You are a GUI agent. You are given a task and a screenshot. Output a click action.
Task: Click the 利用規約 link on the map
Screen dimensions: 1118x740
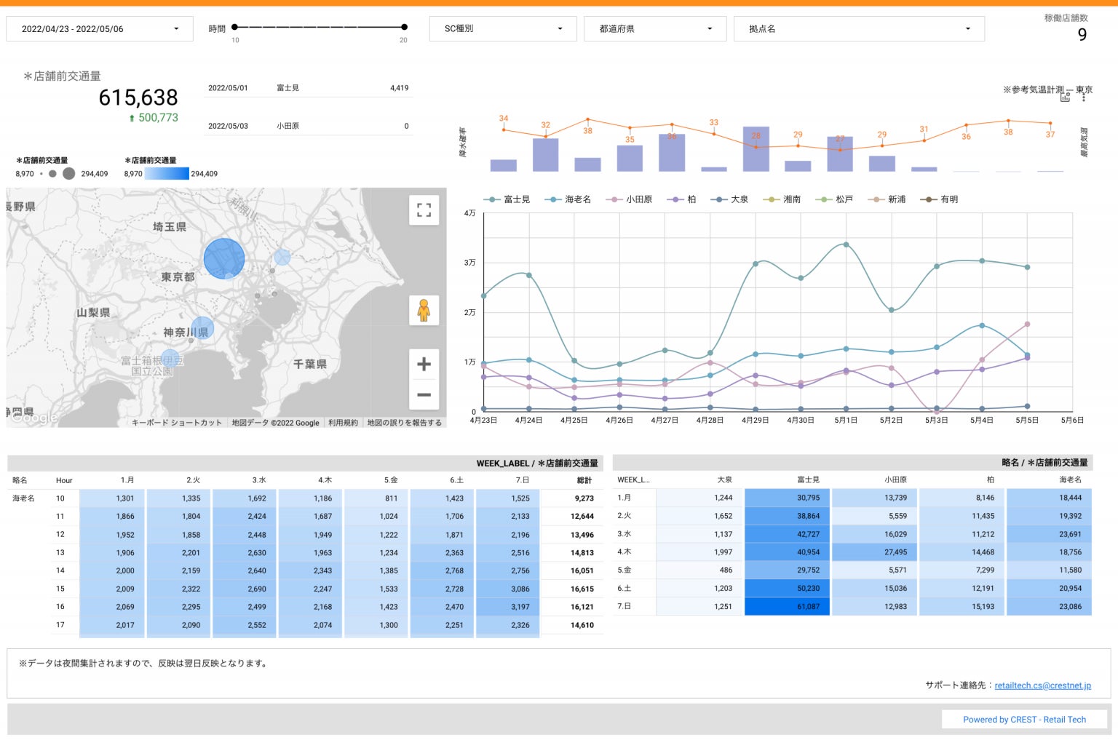pos(343,423)
